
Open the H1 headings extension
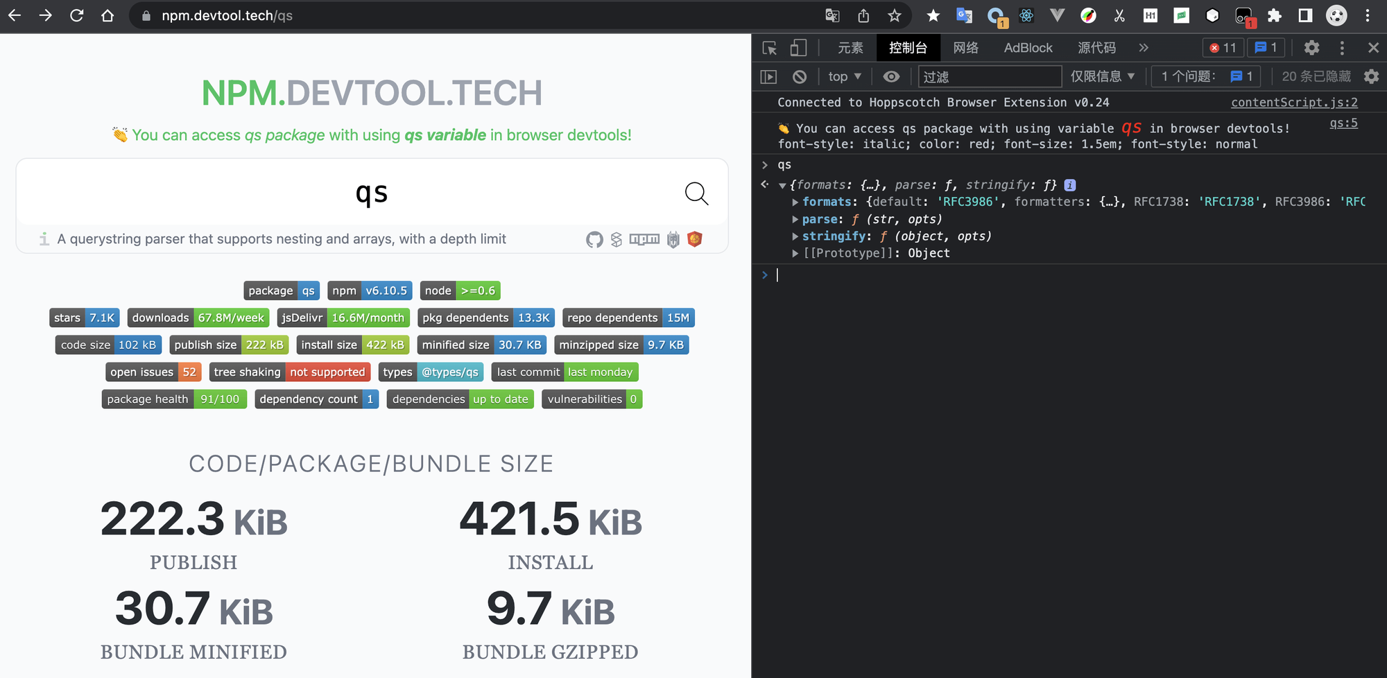coord(1151,15)
